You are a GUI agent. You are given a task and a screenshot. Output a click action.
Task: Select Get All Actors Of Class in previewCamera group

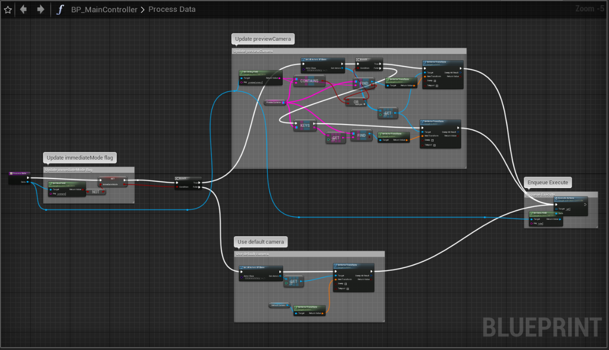[323, 65]
